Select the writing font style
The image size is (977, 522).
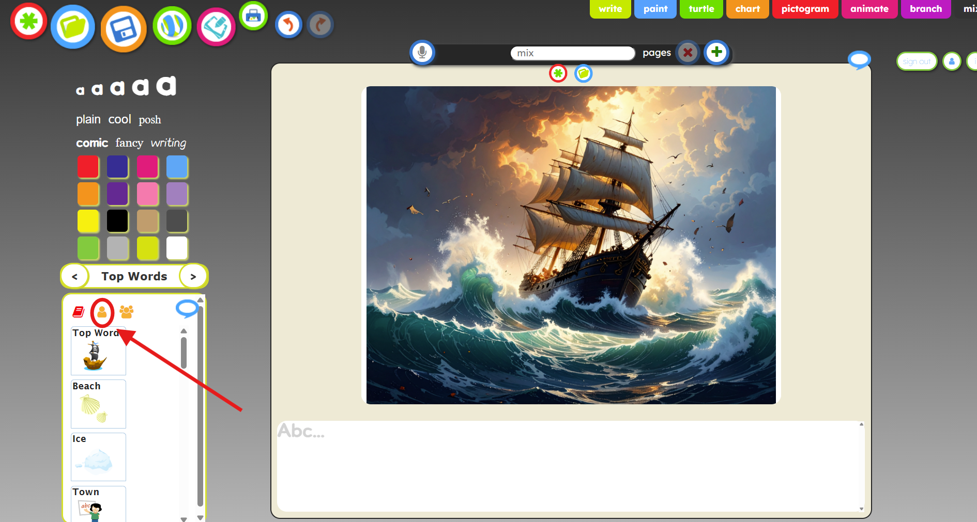pyautogui.click(x=169, y=143)
